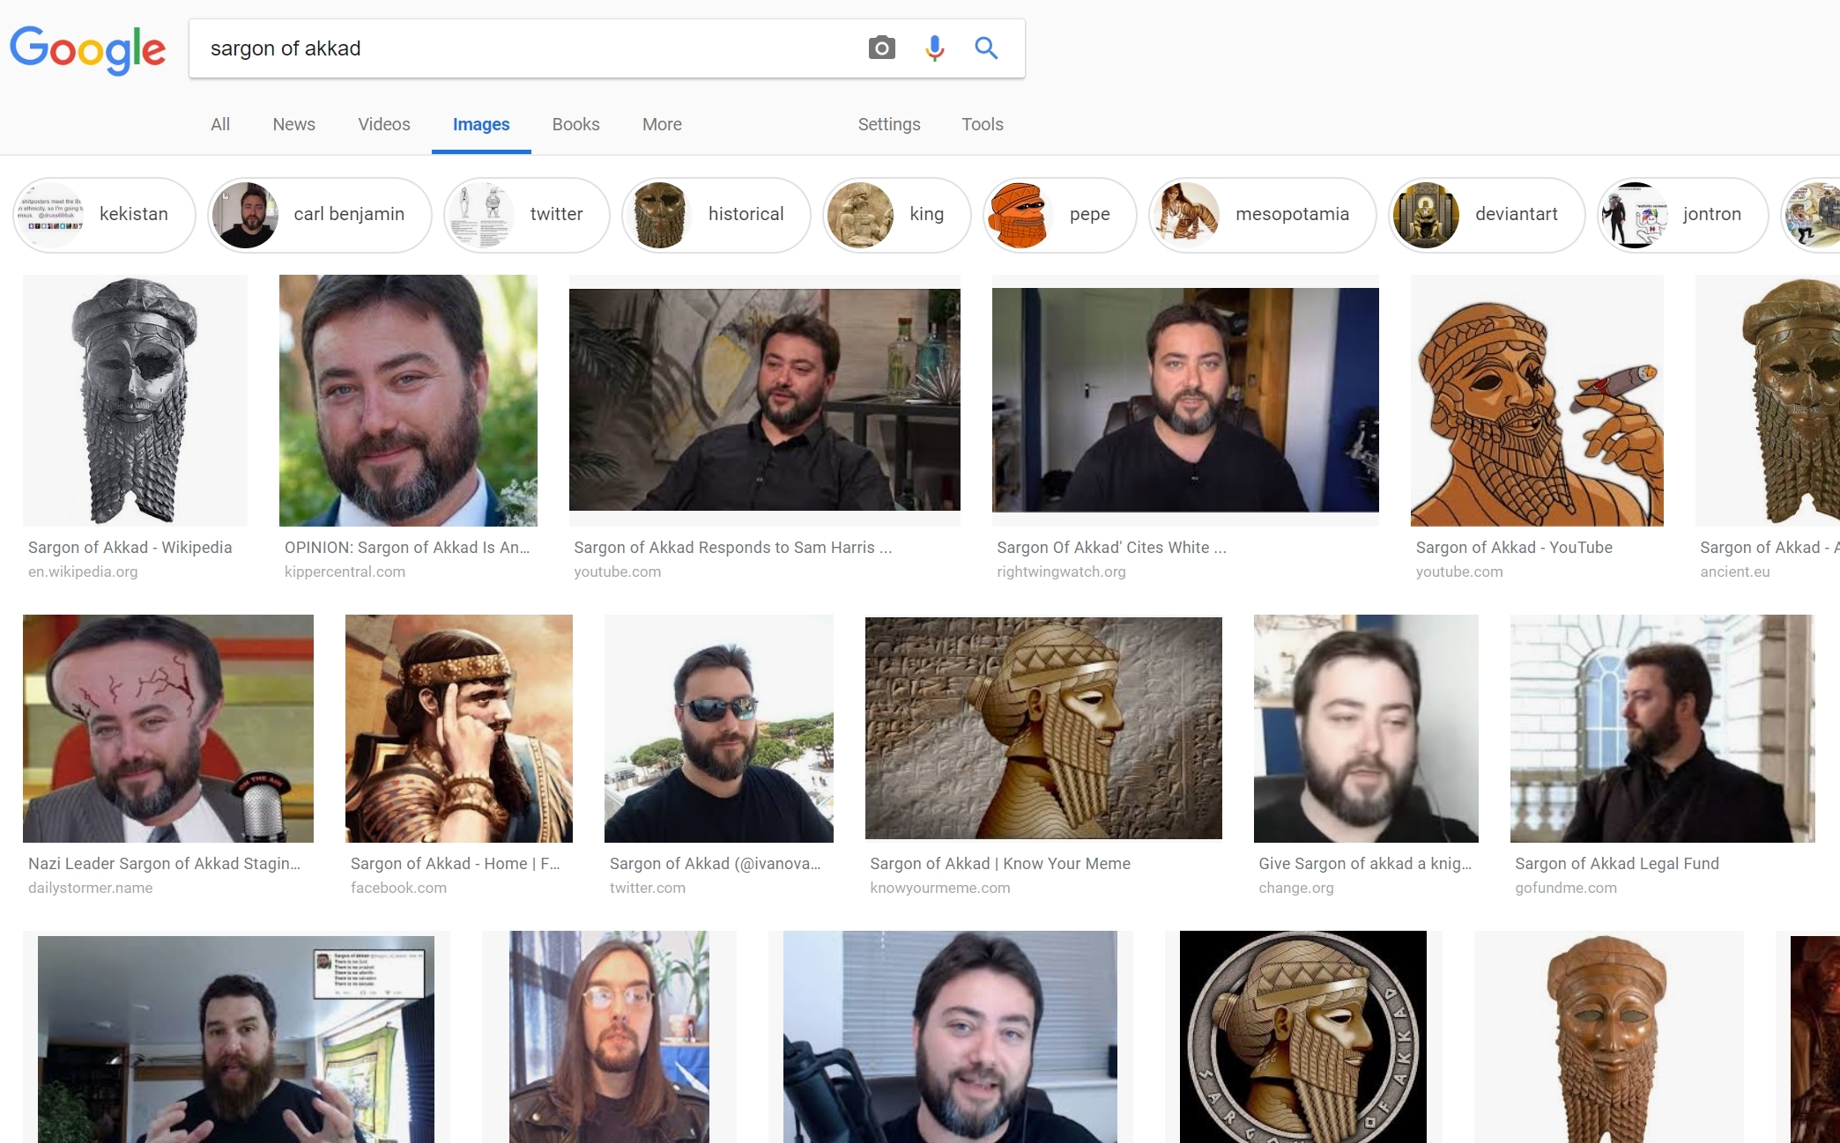This screenshot has height=1143, width=1840.
Task: Open the rightwingwatch.org image result
Action: click(1185, 400)
